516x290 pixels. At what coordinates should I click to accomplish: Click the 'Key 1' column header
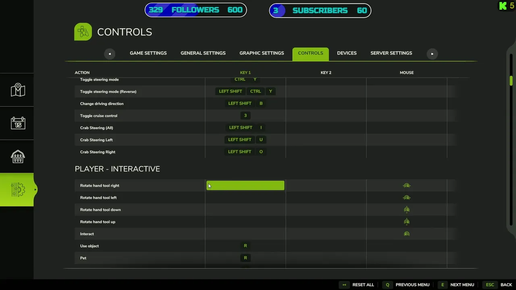245,72
